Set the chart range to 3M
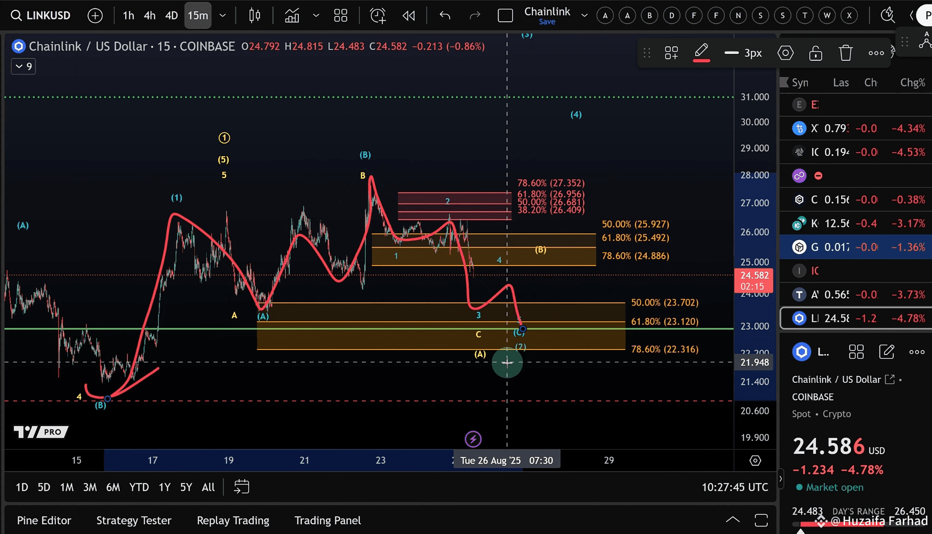The width and height of the screenshot is (932, 534). tap(90, 488)
